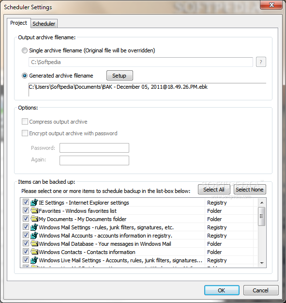Select 'Windows Mail Database - Your messages' row
This screenshot has width=286, height=303.
105,244
